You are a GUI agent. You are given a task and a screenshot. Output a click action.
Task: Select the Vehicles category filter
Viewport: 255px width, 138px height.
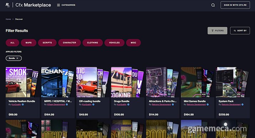[x=114, y=42]
